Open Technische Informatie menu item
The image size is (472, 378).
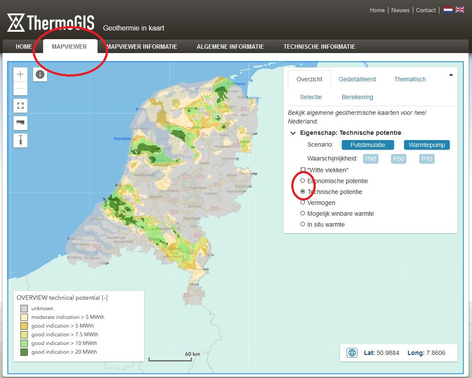click(319, 47)
